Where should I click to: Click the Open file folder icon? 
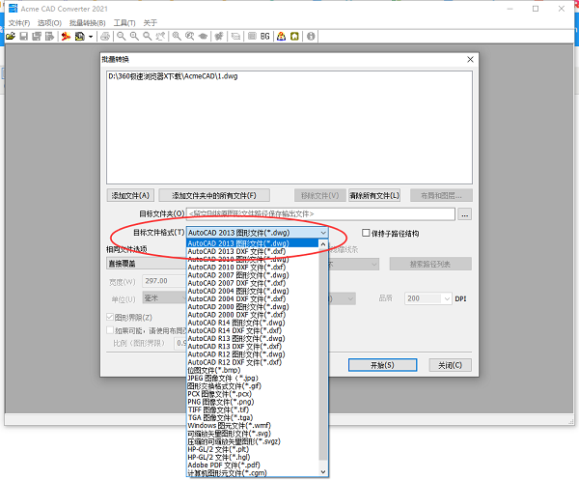11,36
